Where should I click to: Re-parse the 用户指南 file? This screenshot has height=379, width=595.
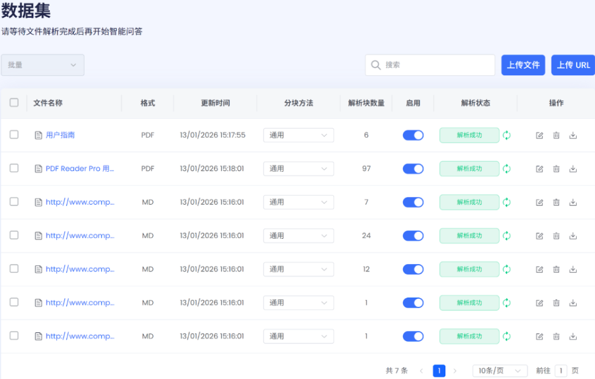pyautogui.click(x=507, y=135)
